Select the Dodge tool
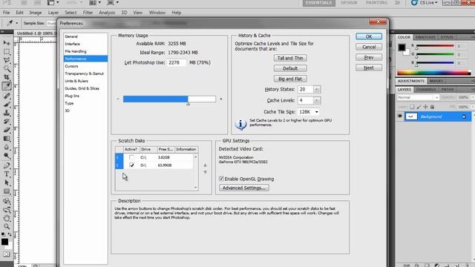Viewport: 475px width, 267px height. coord(7,156)
